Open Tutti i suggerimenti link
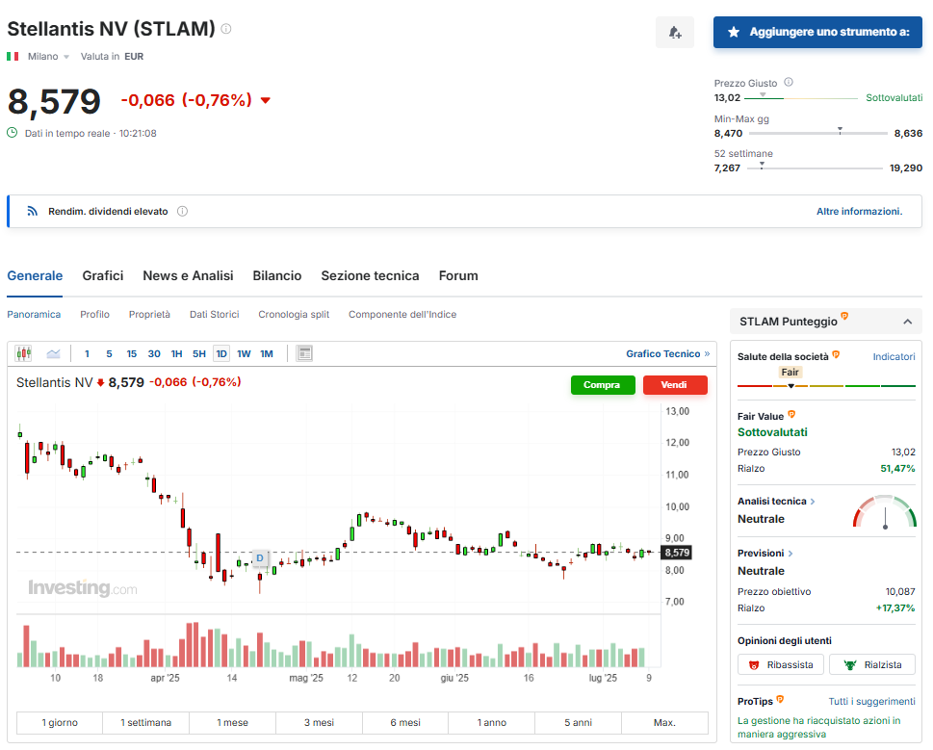This screenshot has height=750, width=933. pos(871,701)
